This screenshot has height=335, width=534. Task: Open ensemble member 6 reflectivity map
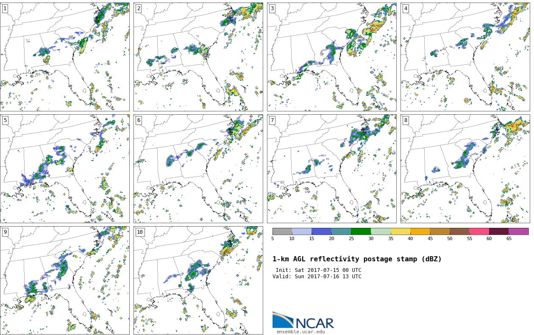coord(198,169)
